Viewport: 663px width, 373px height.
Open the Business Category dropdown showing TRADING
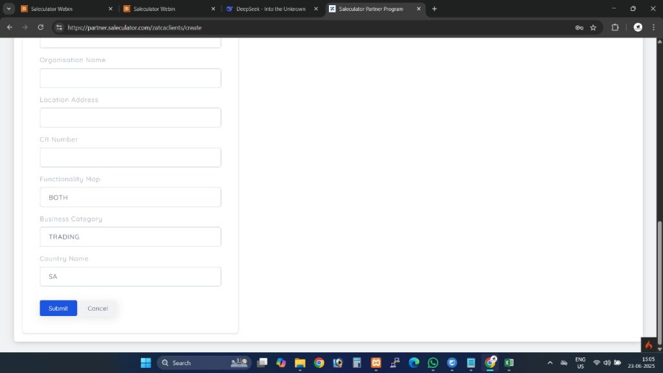click(130, 237)
